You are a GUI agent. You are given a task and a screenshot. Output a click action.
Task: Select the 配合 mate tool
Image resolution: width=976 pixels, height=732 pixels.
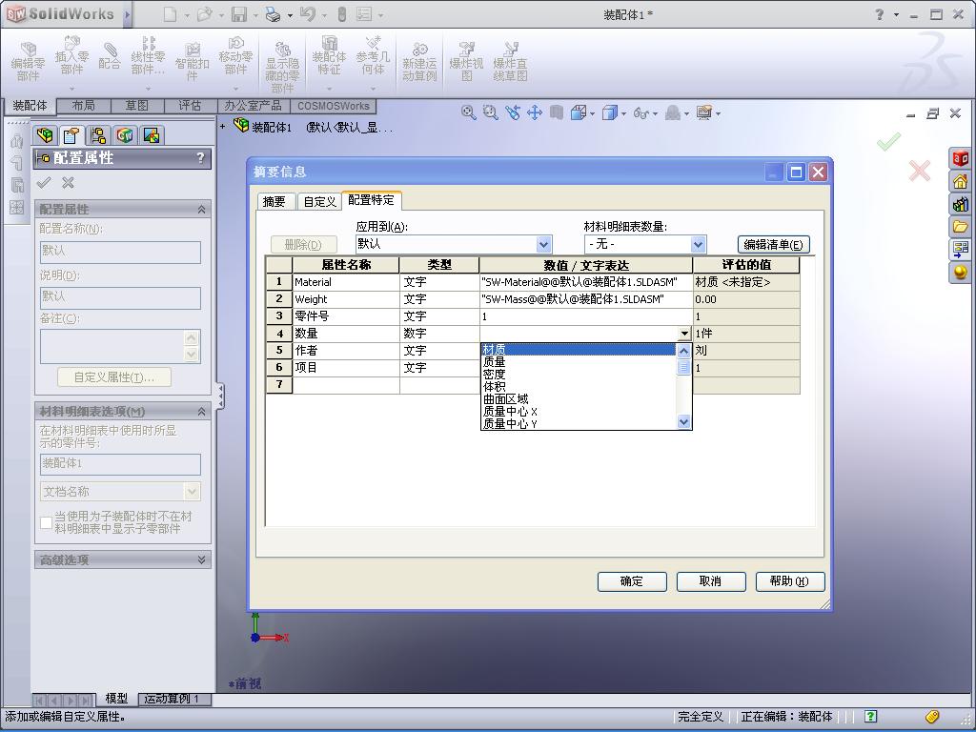[110, 54]
